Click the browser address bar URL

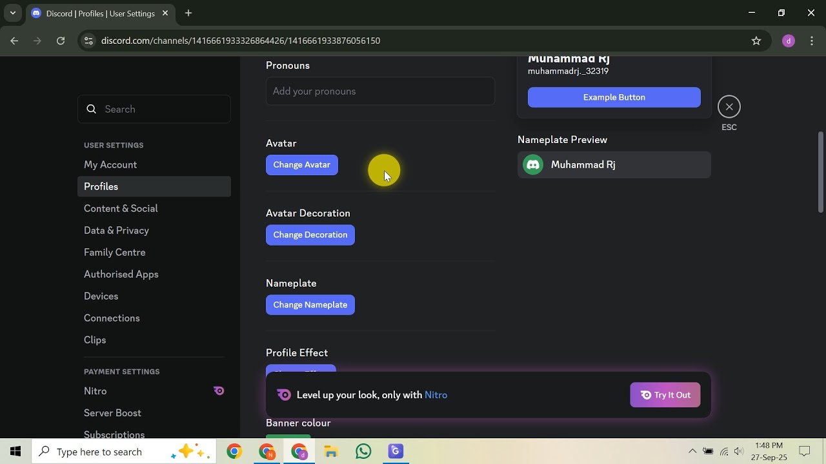click(x=241, y=41)
